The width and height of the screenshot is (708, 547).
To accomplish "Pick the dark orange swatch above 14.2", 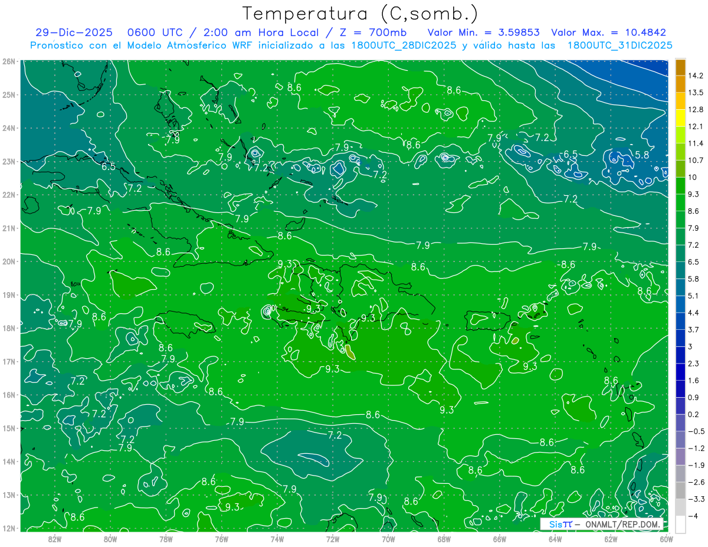I will (x=680, y=67).
